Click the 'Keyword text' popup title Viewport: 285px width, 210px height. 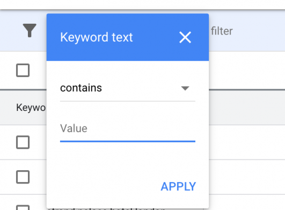tap(97, 37)
